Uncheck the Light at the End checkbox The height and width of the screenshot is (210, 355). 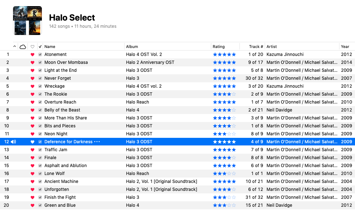tap(40, 70)
